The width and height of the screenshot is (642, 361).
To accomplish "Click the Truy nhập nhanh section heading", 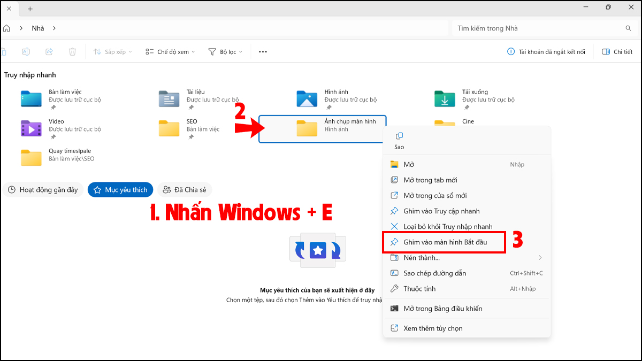I will coord(30,75).
